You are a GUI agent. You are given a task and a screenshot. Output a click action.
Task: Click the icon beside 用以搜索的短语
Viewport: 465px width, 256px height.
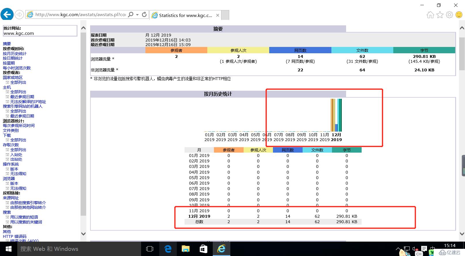[x=7, y=217]
